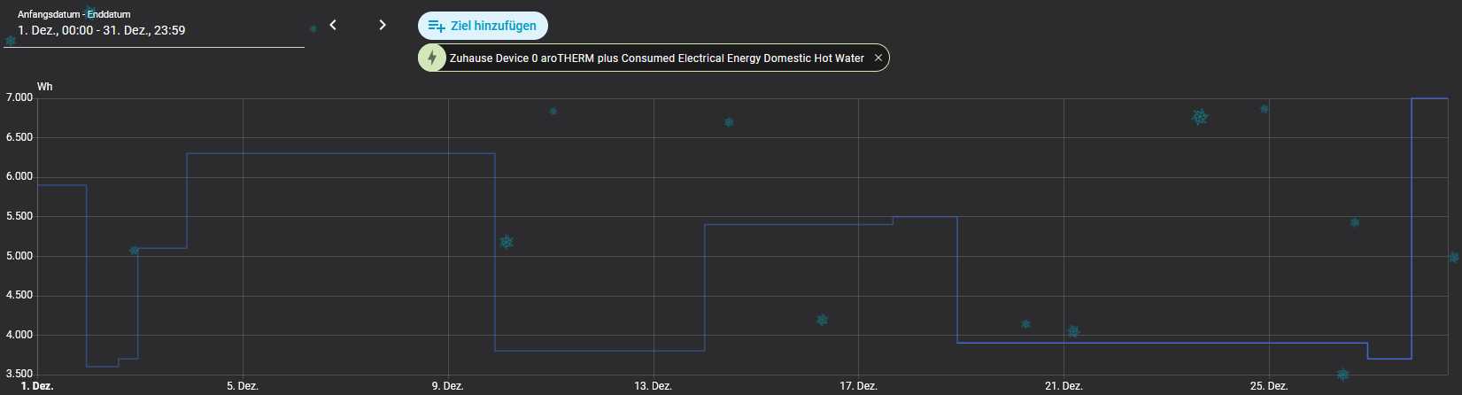Click the 17. Dez. x-axis label
Viewport: 1462px width, 395px height.
[858, 386]
